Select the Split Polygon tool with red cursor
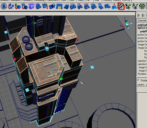 46,6
